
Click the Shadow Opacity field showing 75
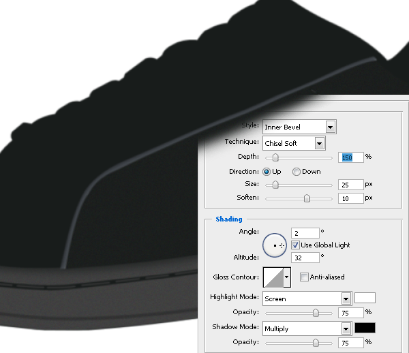pyautogui.click(x=350, y=343)
